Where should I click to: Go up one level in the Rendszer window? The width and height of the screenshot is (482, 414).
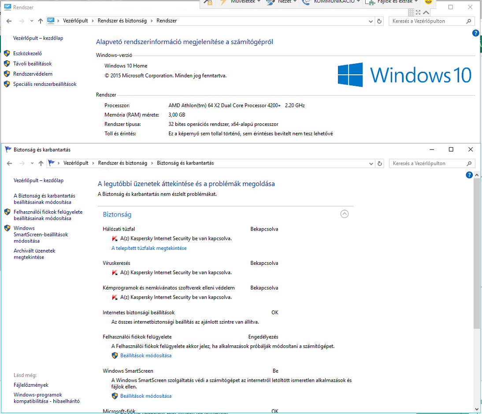click(x=41, y=21)
